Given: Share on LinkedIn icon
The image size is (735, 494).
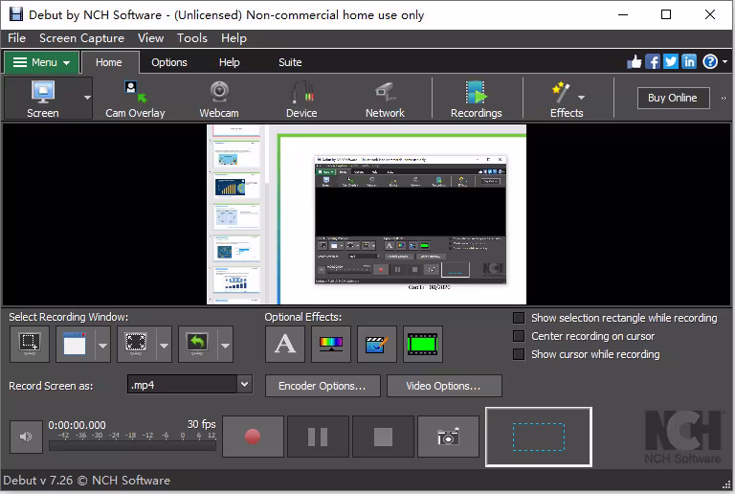Looking at the screenshot, I should tap(689, 62).
